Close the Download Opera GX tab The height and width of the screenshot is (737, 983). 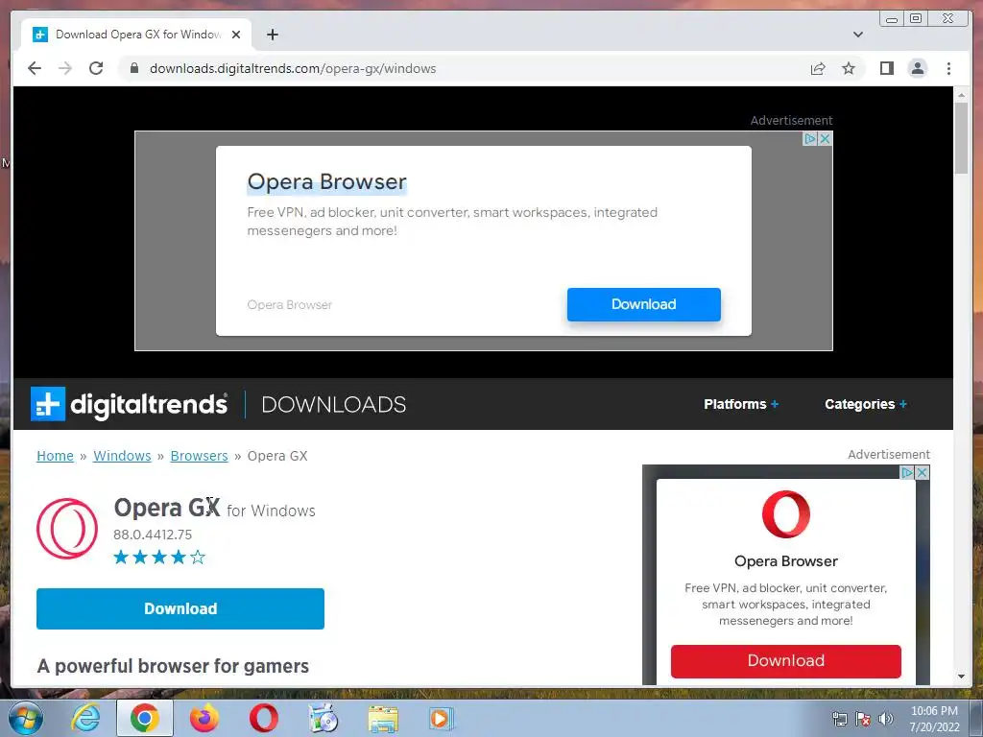[x=236, y=35]
